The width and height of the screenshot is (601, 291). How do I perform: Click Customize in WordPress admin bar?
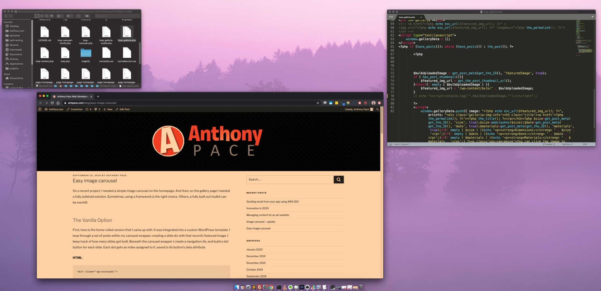pos(74,109)
